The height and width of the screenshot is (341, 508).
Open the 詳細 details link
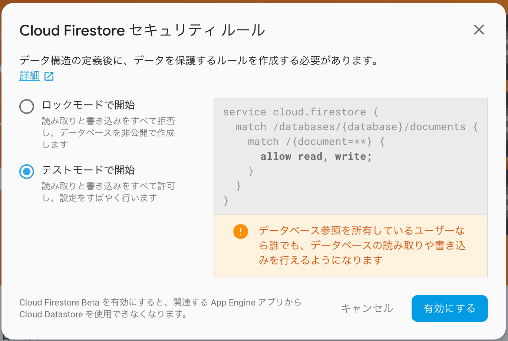click(x=30, y=76)
